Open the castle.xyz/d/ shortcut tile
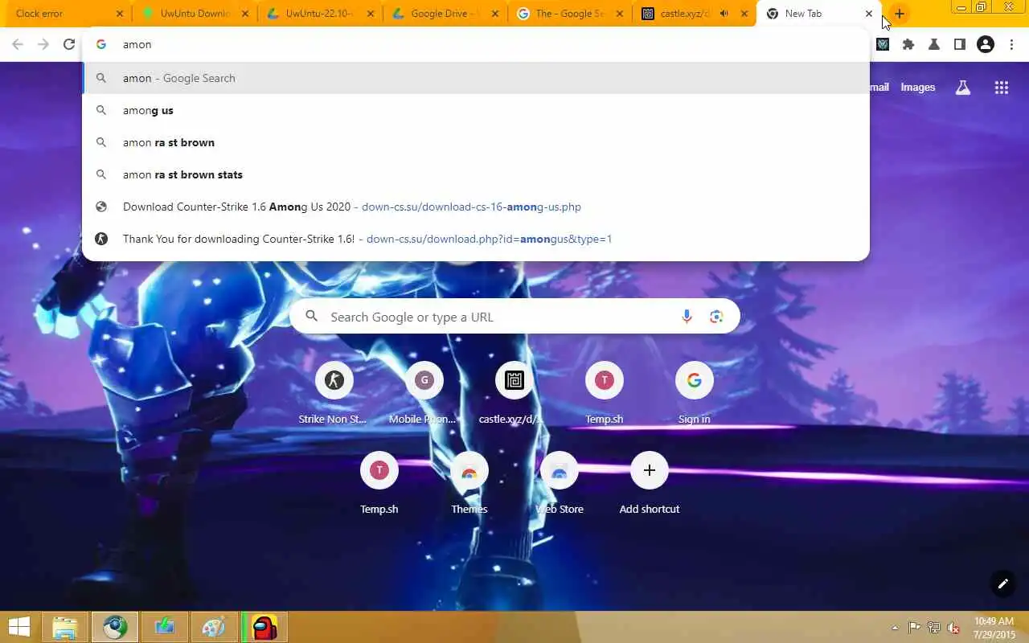This screenshot has height=643, width=1029. [514, 394]
